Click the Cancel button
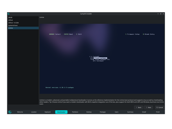 tap(160, 107)
